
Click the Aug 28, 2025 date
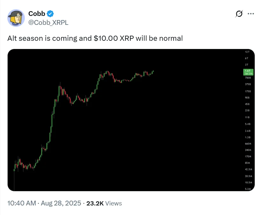click(x=60, y=203)
